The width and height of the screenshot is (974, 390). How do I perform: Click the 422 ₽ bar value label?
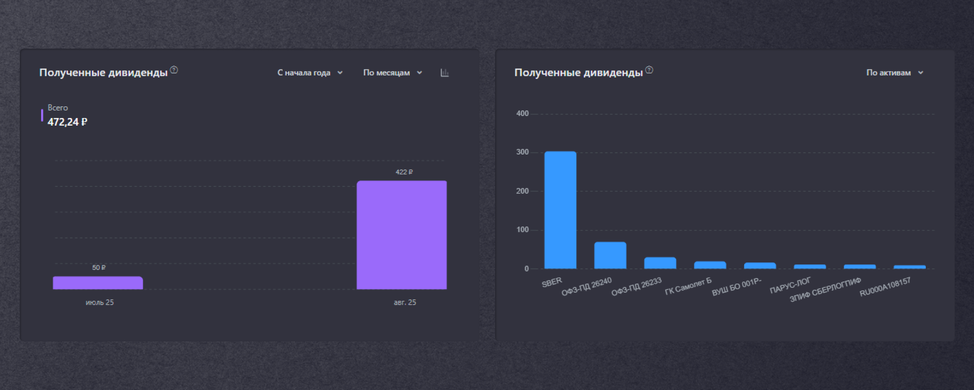tap(404, 172)
